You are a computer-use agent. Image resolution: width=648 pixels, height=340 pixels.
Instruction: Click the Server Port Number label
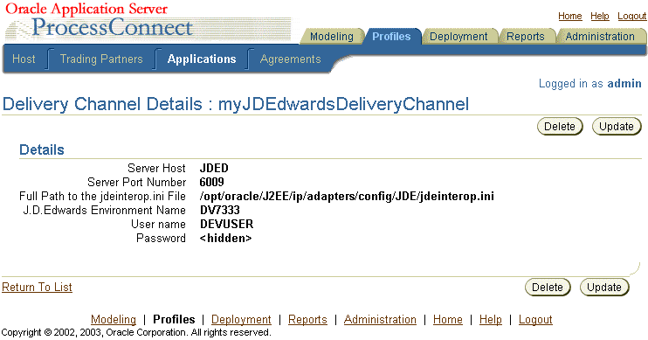(x=137, y=183)
